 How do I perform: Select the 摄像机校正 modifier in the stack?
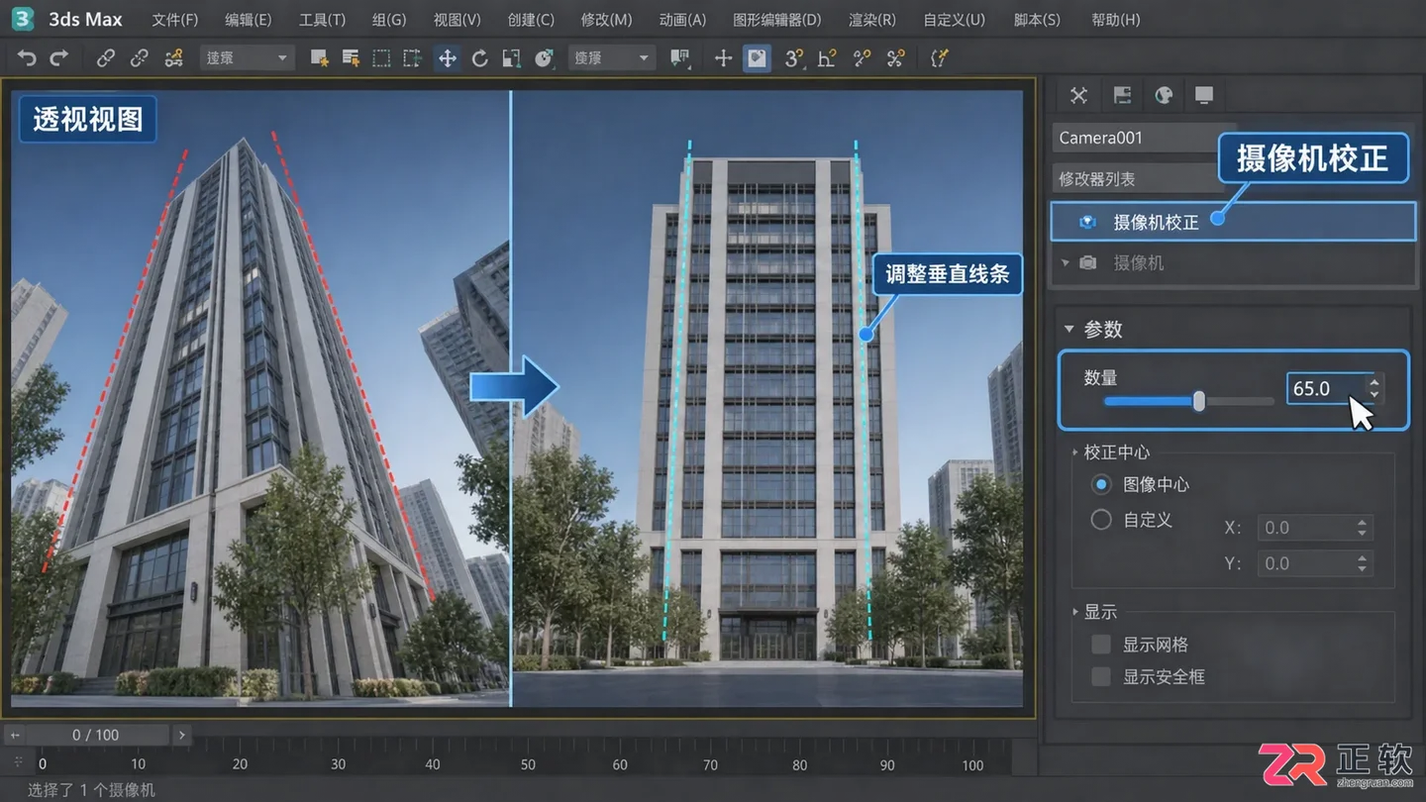(1233, 223)
